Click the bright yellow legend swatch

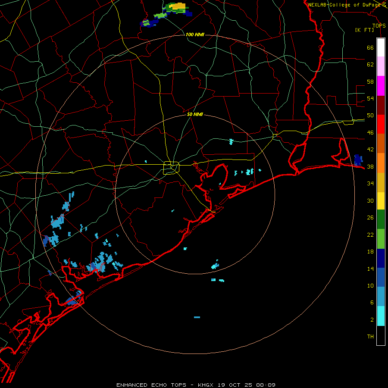(x=381, y=201)
